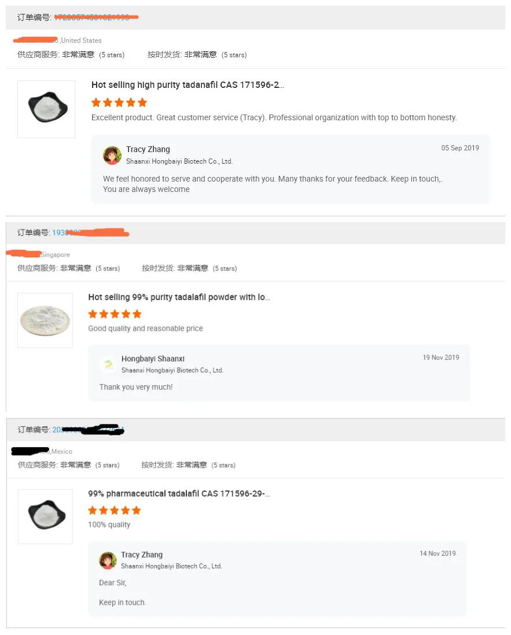Open 'Hot selling 99% purity tadalafil powder' title
Image resolution: width=511 pixels, height=635 pixels.
[179, 297]
